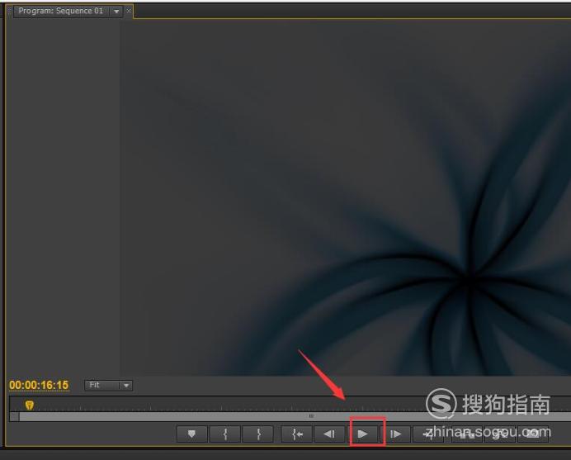This screenshot has height=460, width=571.
Task: Click the 00:00:16:15 timecode field
Action: (x=39, y=386)
